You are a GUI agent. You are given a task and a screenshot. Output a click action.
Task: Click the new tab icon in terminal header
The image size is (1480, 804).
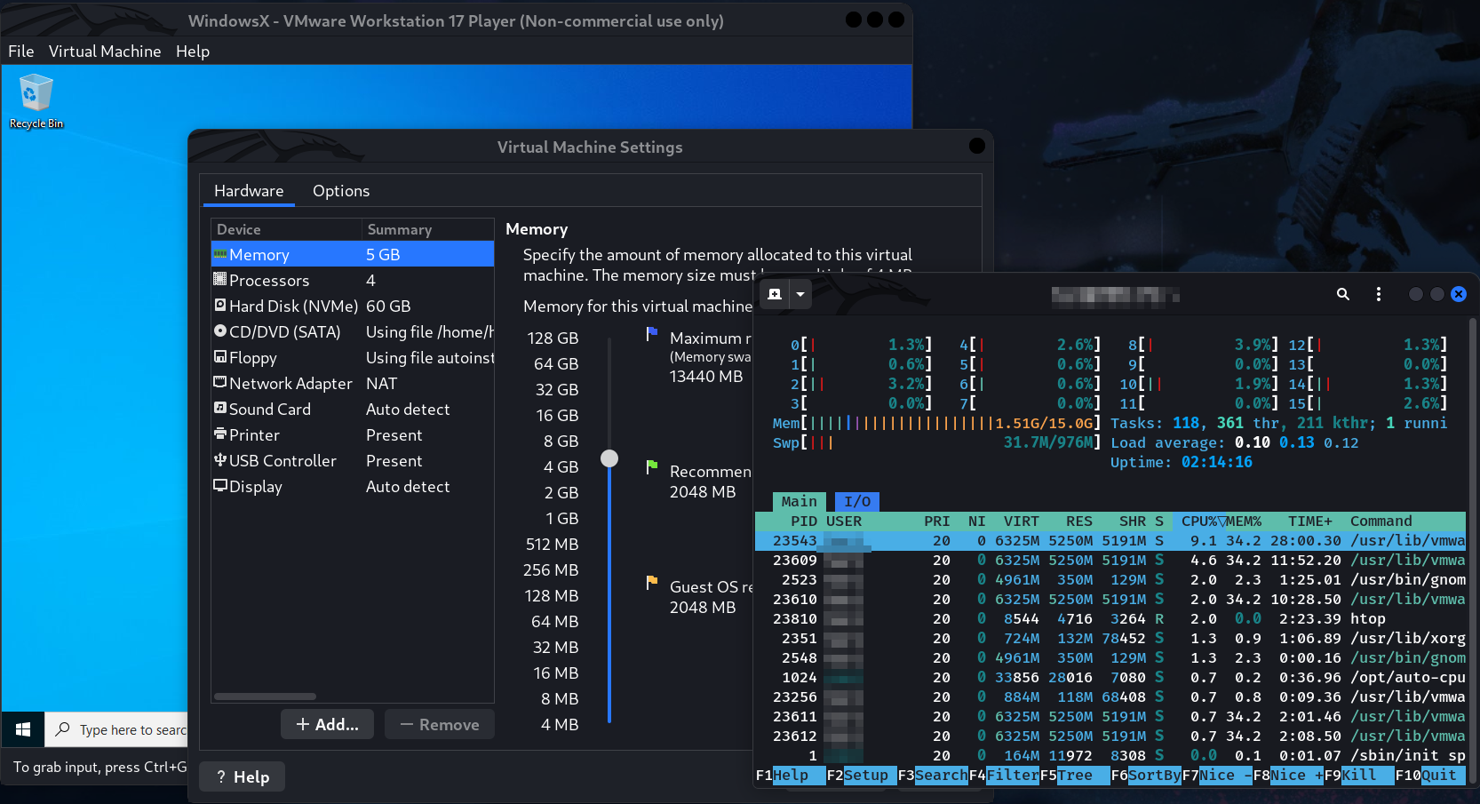(775, 294)
